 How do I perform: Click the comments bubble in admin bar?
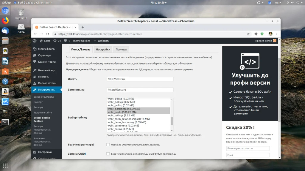pos(67,41)
